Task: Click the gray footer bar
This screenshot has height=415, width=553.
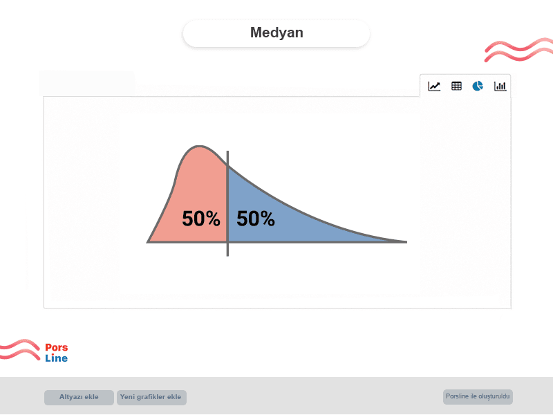Action: pyautogui.click(x=276, y=395)
